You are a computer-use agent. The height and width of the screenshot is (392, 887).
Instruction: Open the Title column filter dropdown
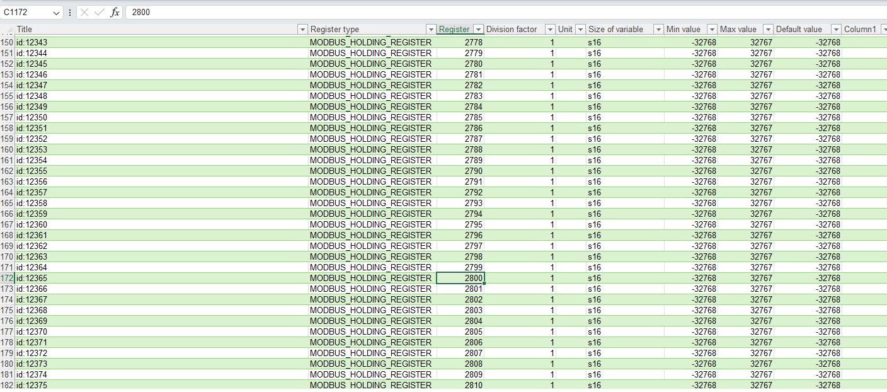point(302,30)
